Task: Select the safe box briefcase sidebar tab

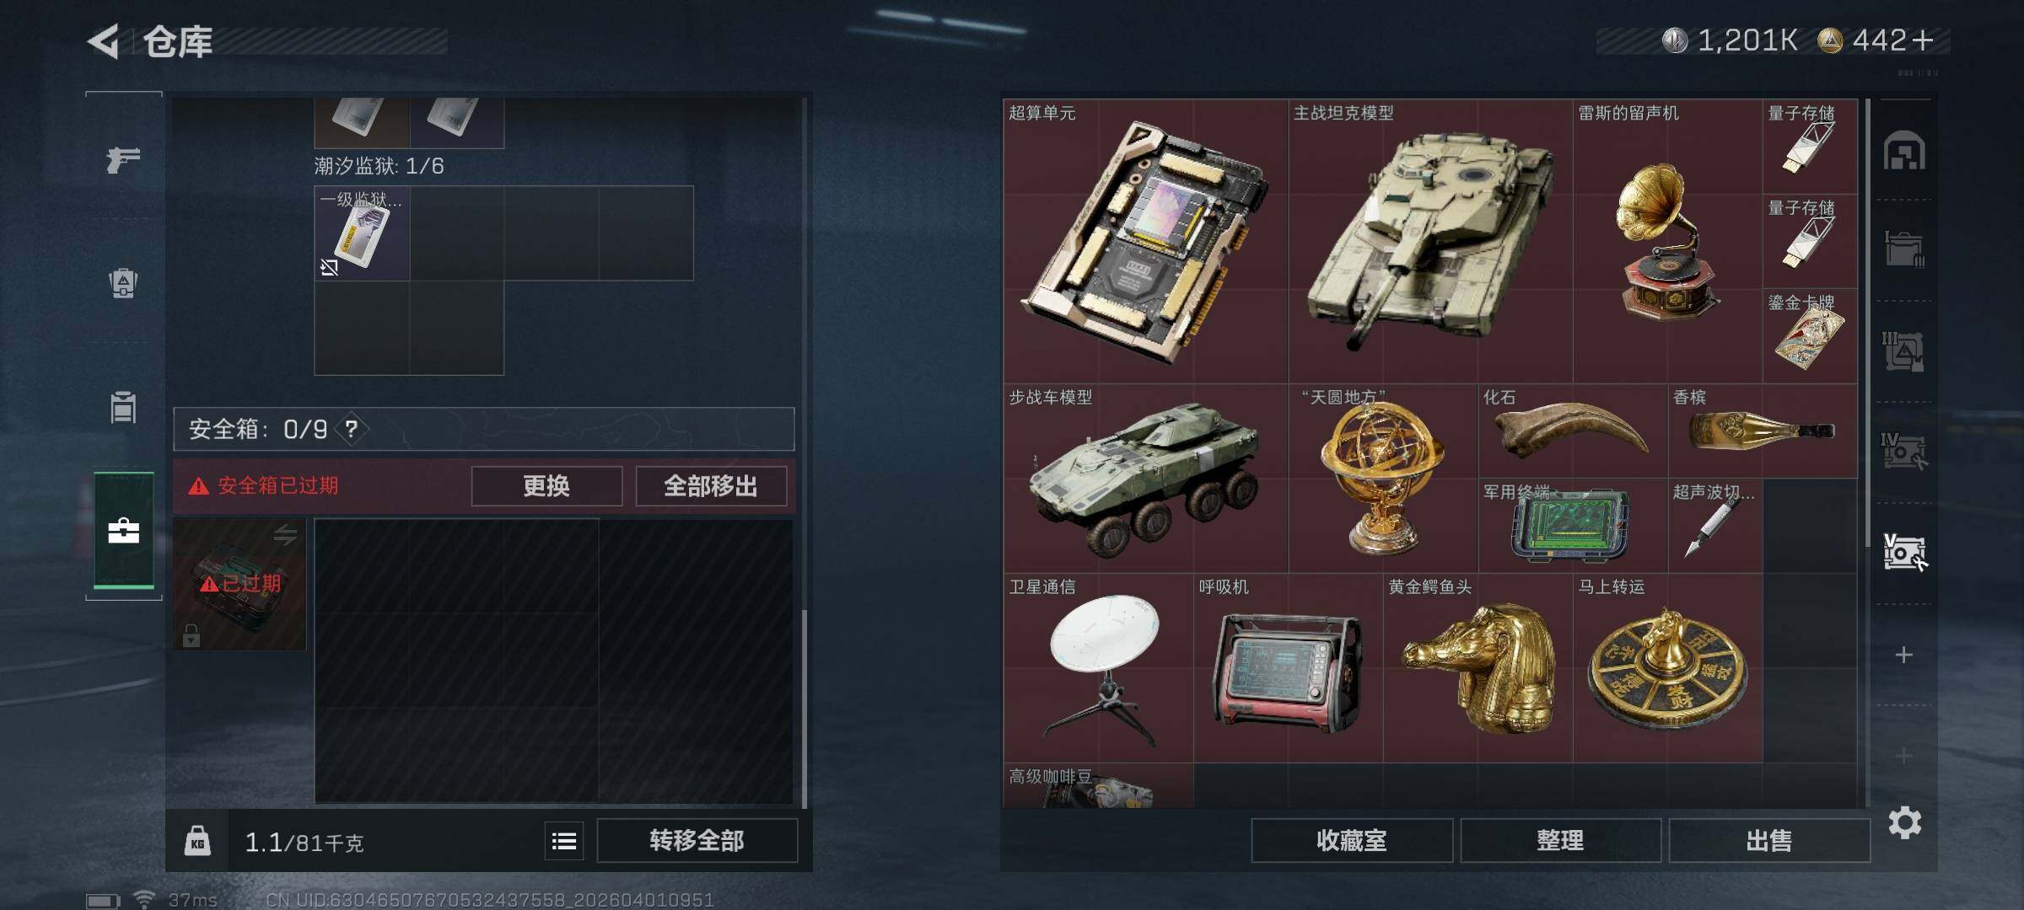Action: (123, 531)
